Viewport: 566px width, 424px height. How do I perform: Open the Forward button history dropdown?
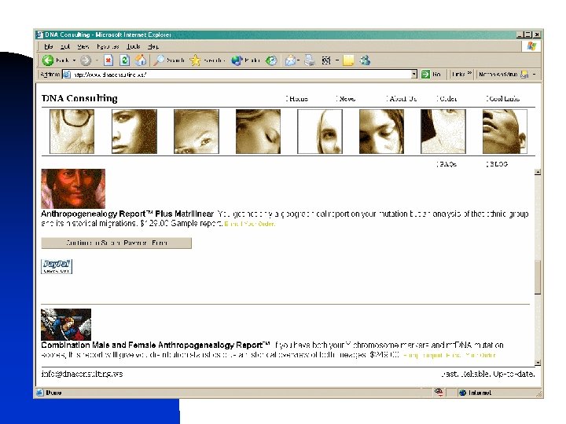(97, 60)
